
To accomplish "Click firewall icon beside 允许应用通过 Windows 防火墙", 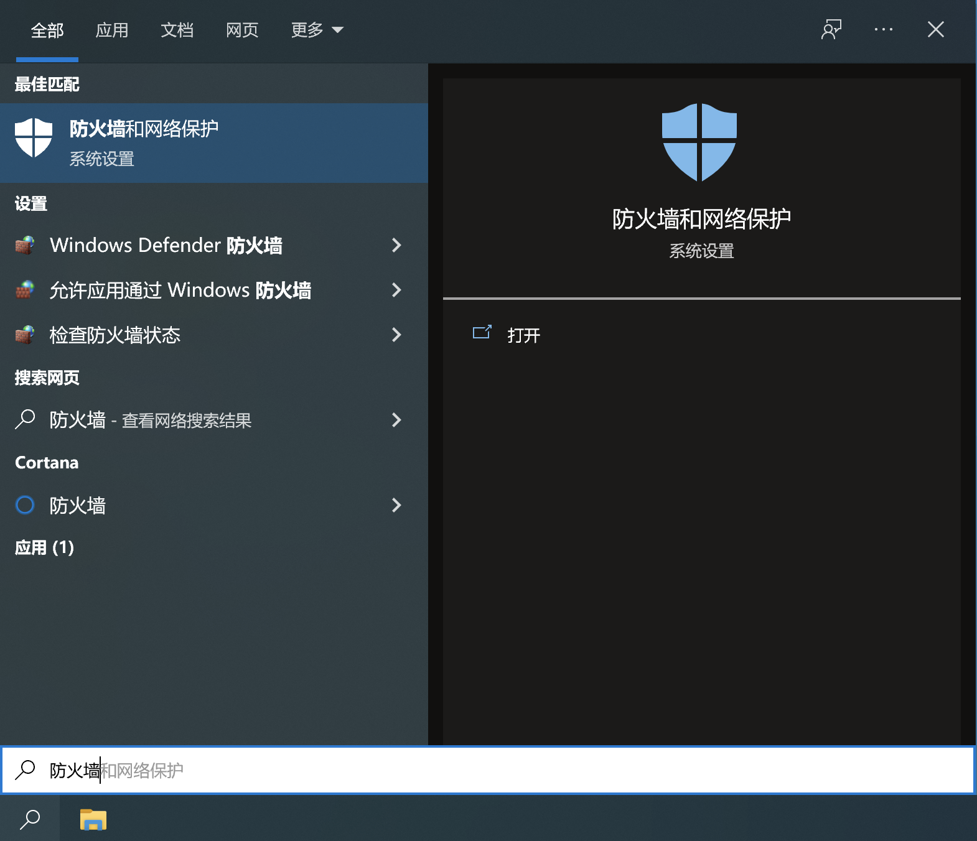I will coord(25,290).
